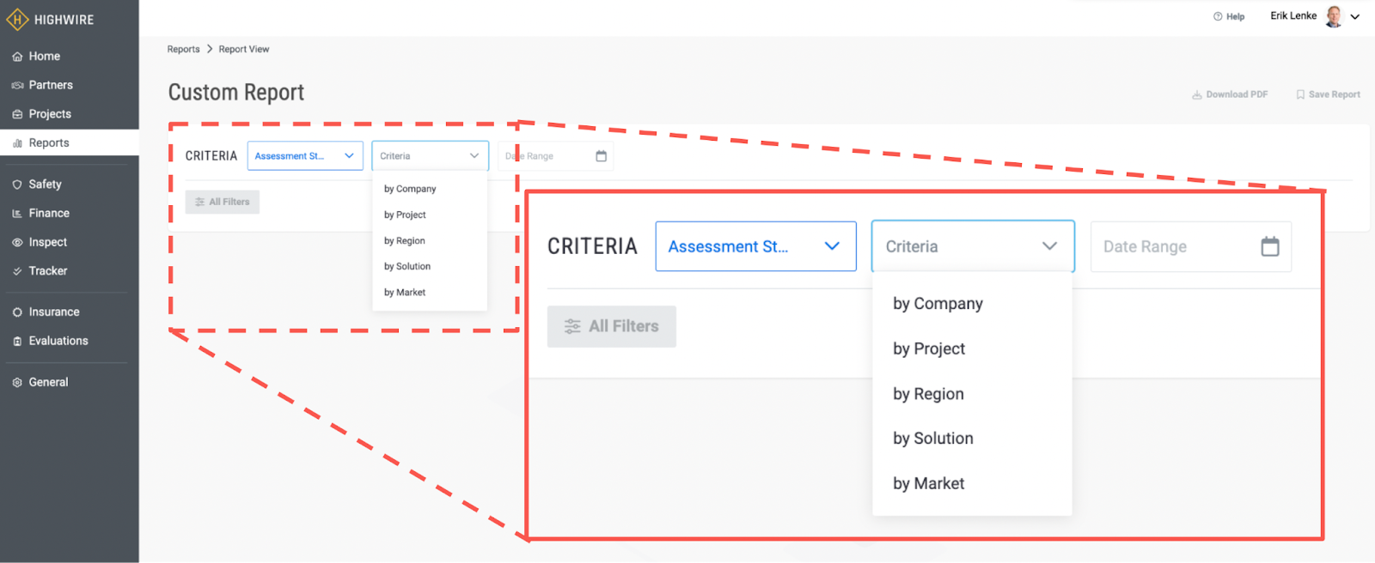Screen dimensions: 1375x563
Task: Open the Partners handshake icon
Action: click(x=17, y=86)
